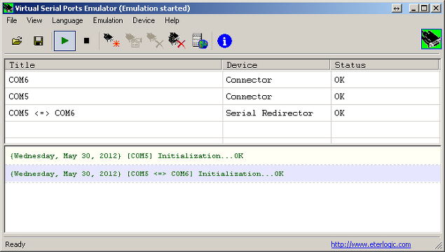Click the application icon in title bar
The width and height of the screenshot is (445, 252).
[8, 8]
